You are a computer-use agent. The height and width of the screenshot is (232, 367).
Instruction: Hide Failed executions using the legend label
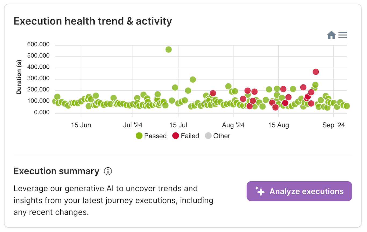(190, 136)
